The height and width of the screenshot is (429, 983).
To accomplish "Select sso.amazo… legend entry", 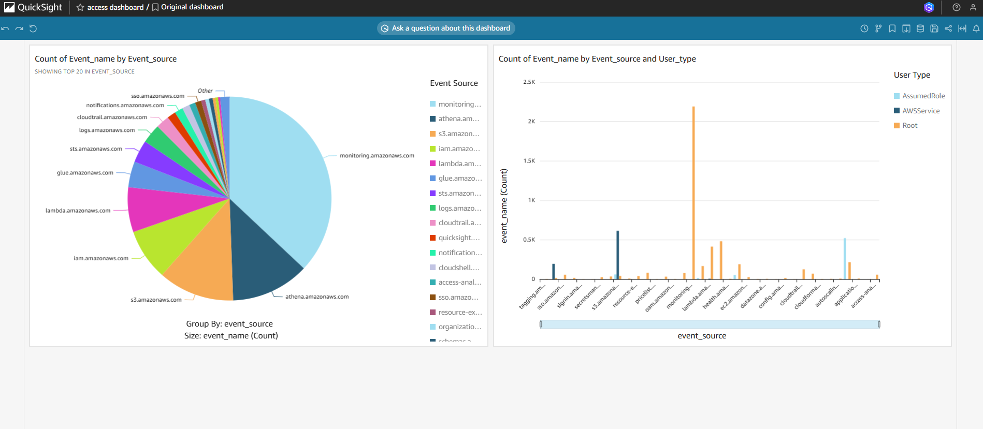I will pyautogui.click(x=454, y=297).
